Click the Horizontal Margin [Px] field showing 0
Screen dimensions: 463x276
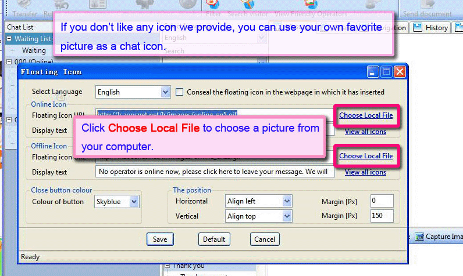(382, 201)
